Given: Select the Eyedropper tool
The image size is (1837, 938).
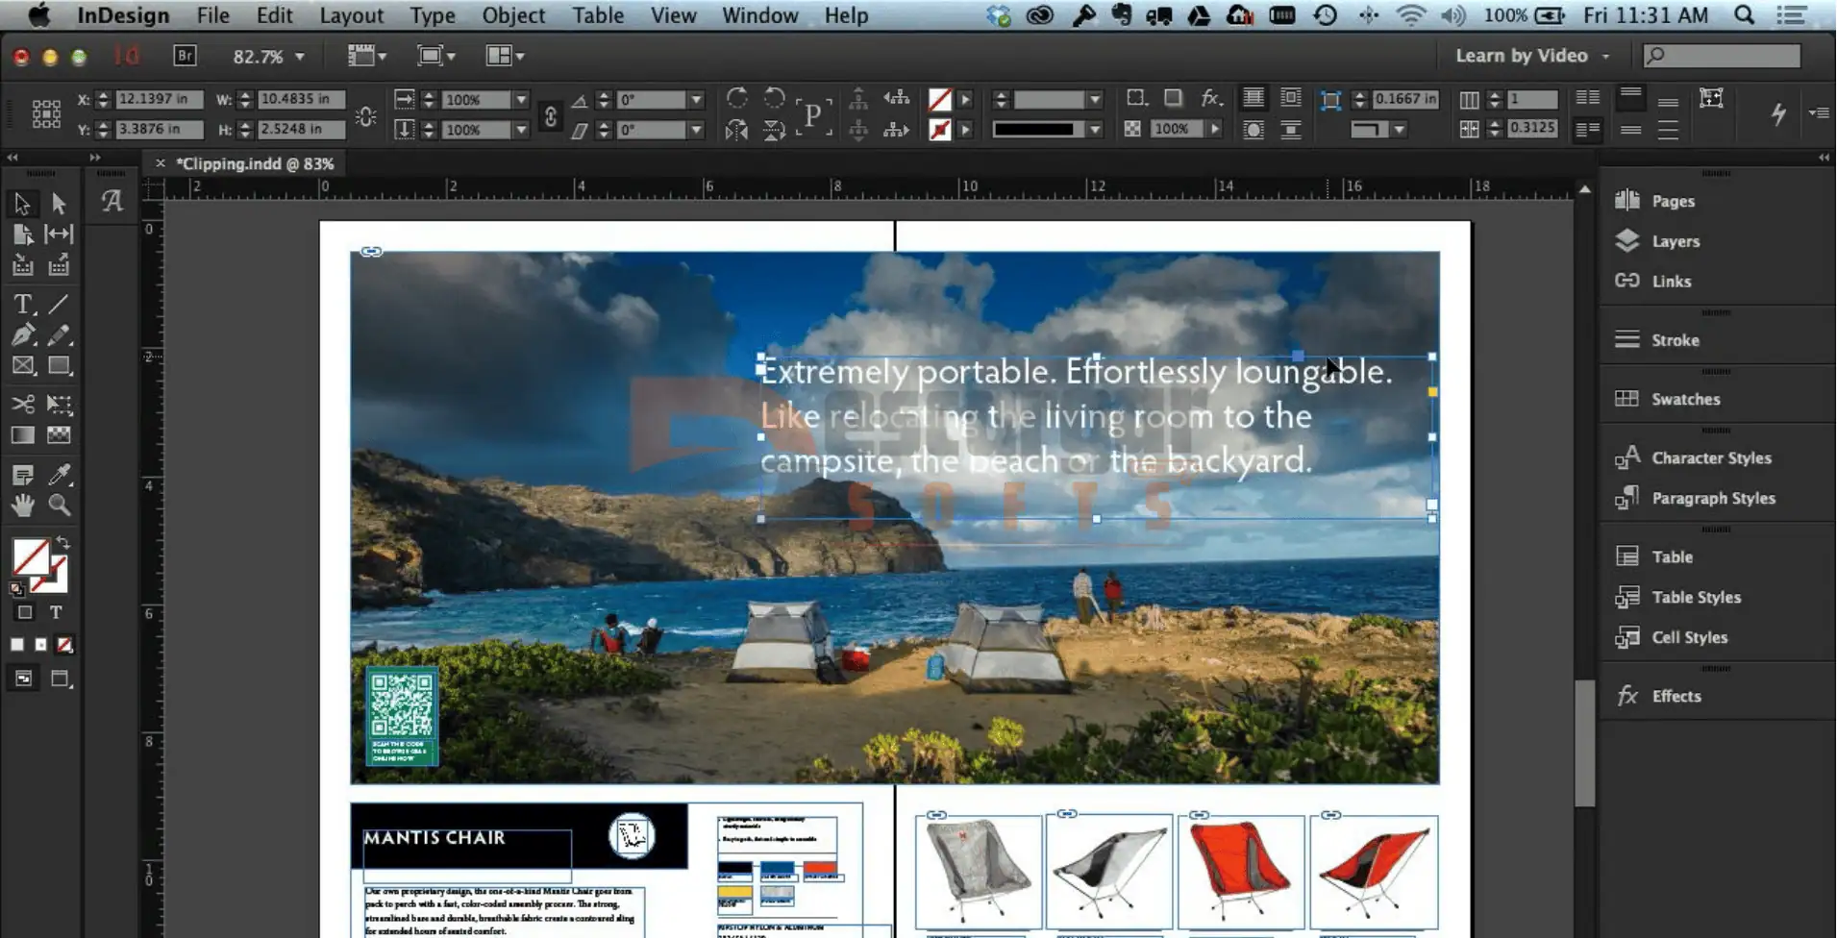Looking at the screenshot, I should (x=59, y=474).
